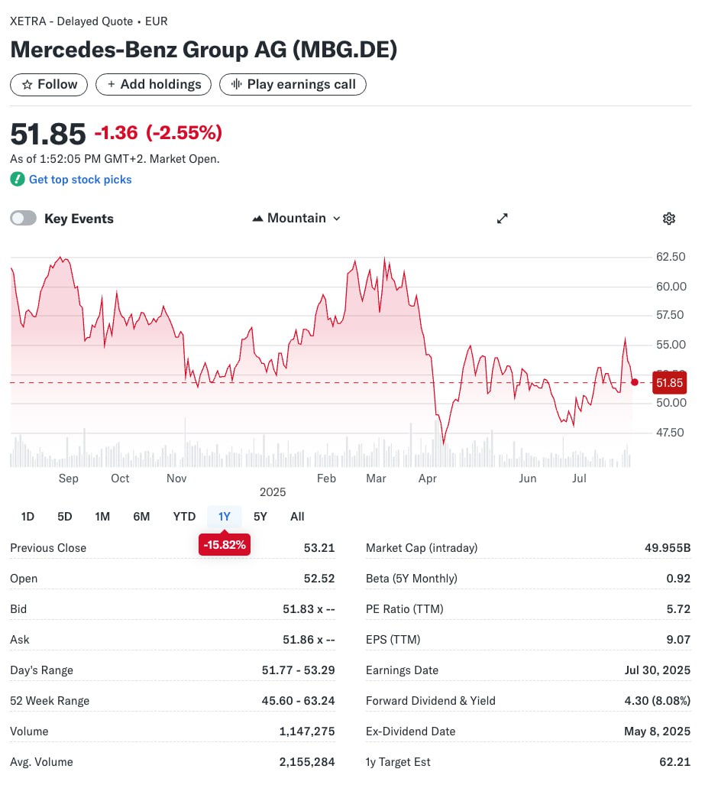This screenshot has width=705, height=785.
Task: Click the Sep label on chart x-axis
Action: pos(69,478)
